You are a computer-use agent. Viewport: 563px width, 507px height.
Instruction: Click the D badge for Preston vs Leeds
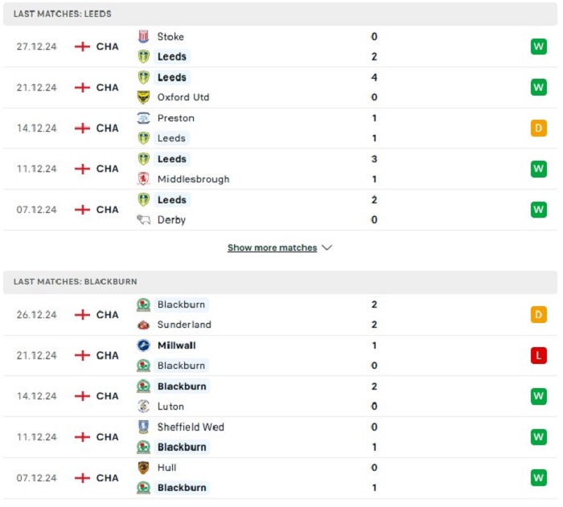click(539, 128)
